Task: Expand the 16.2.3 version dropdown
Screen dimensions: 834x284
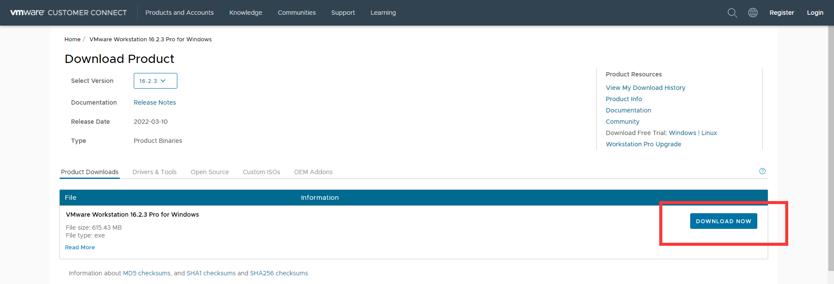Action: (x=156, y=81)
